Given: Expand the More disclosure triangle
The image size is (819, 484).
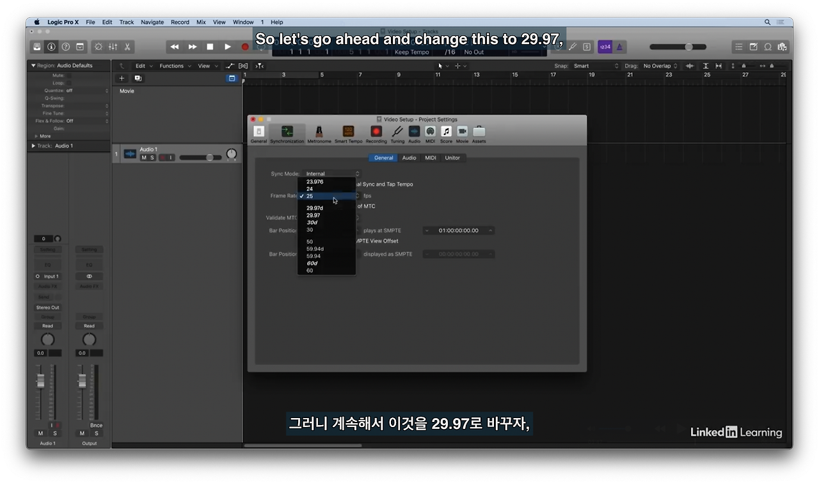Looking at the screenshot, I should pyautogui.click(x=36, y=136).
